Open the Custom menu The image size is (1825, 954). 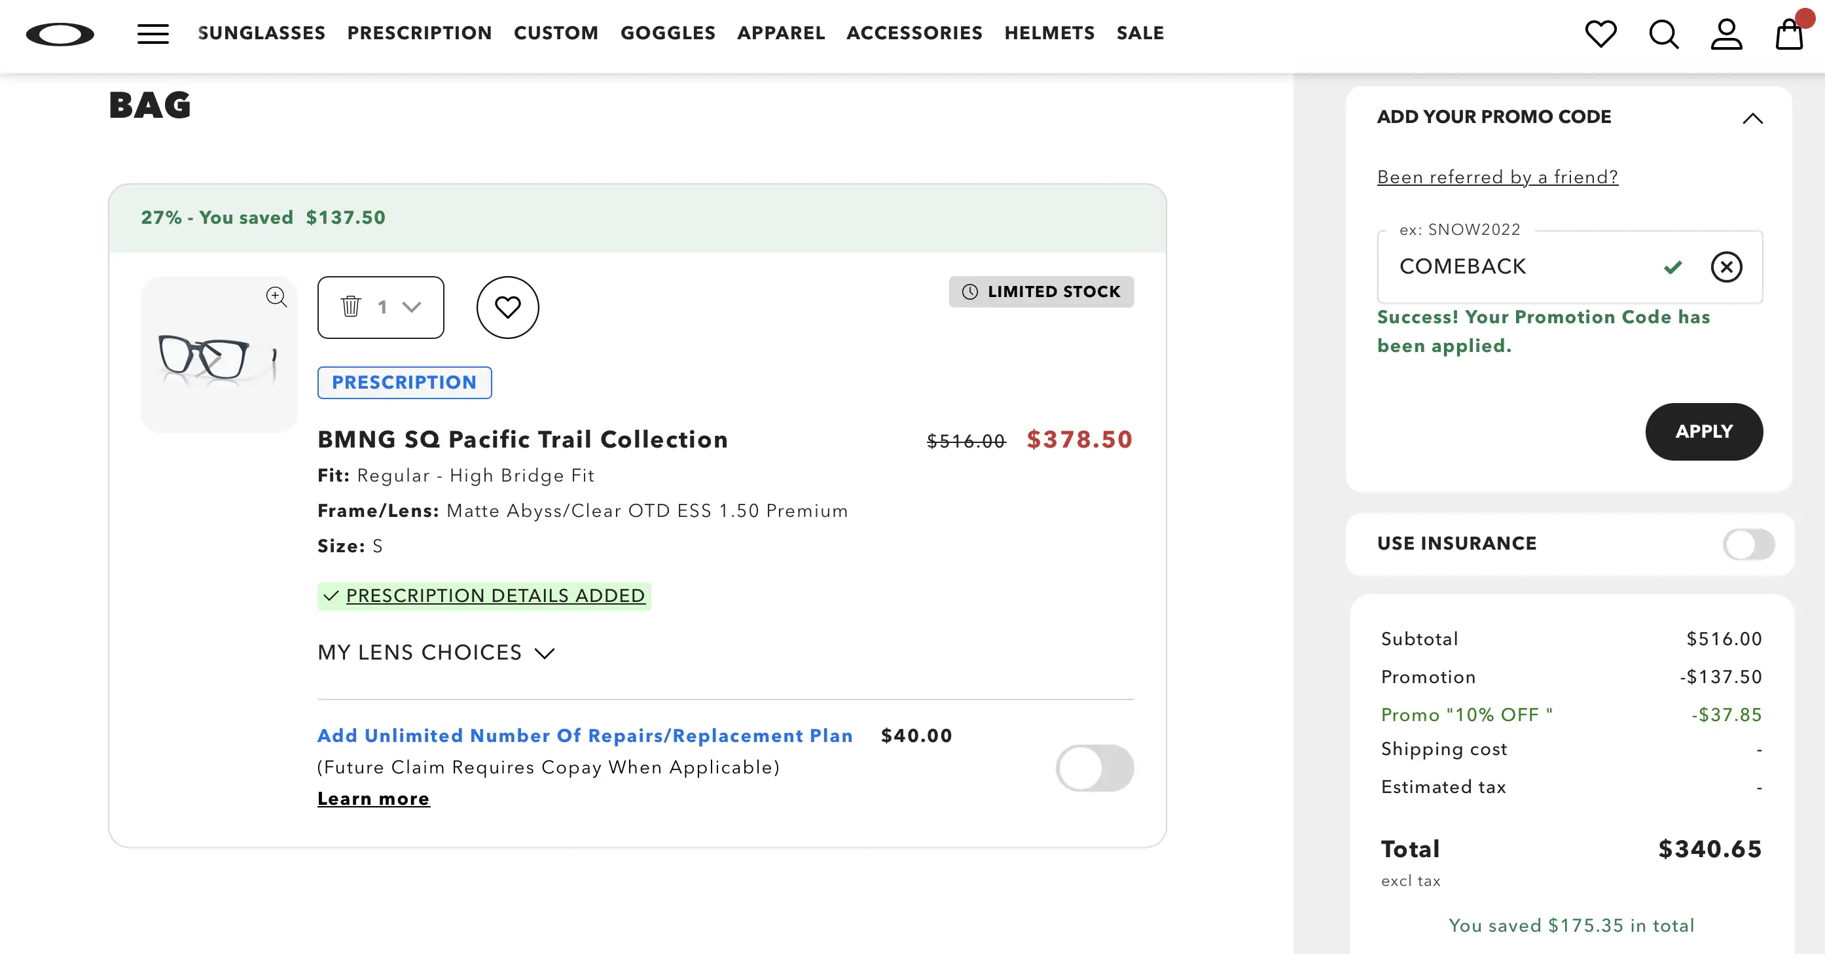556,33
